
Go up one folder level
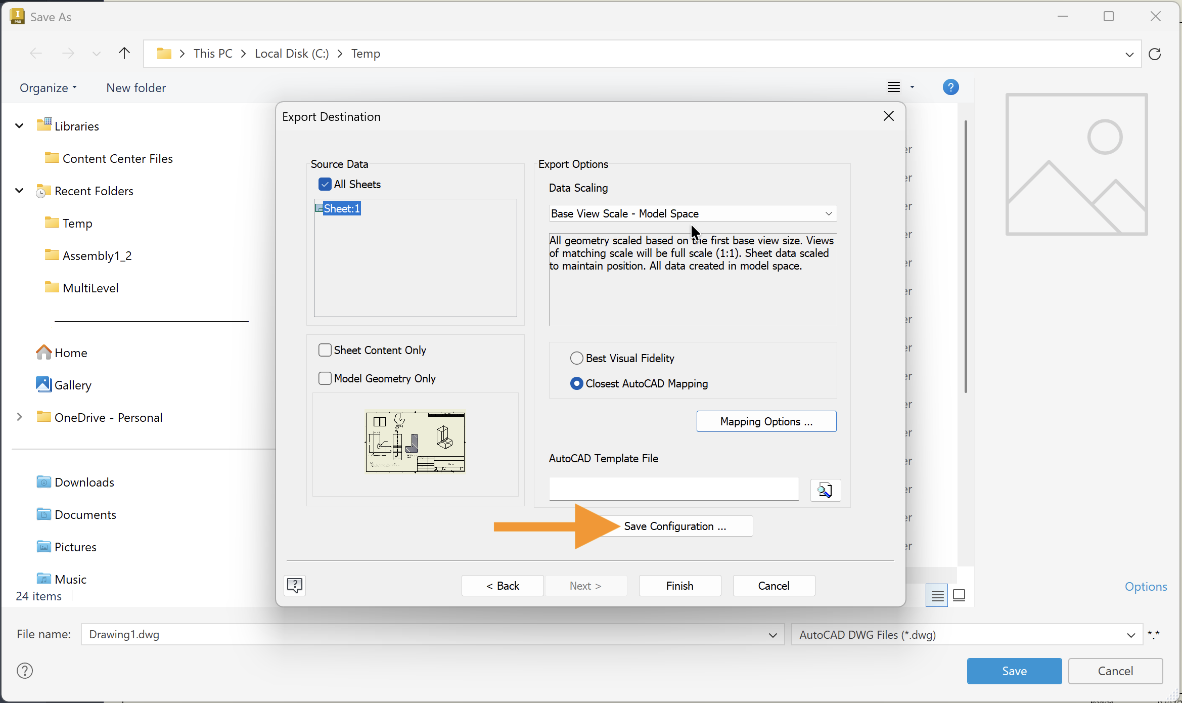click(124, 53)
